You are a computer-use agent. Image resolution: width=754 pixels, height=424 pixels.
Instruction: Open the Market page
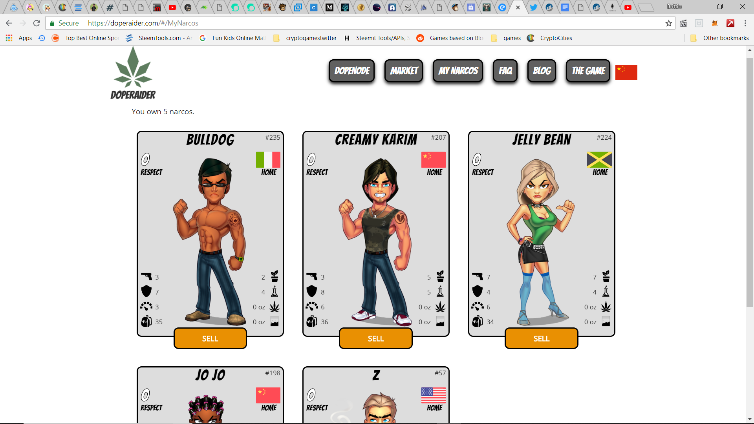click(404, 71)
